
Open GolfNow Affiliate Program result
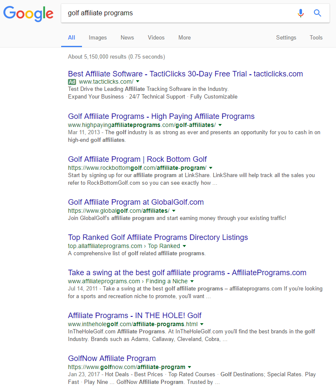point(112,358)
